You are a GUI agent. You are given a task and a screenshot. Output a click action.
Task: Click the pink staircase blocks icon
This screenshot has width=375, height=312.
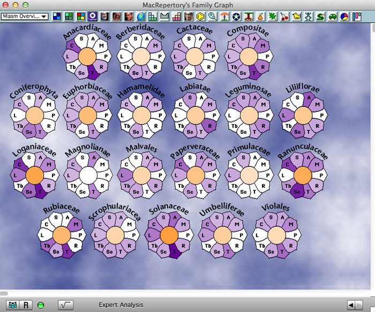click(x=176, y=17)
